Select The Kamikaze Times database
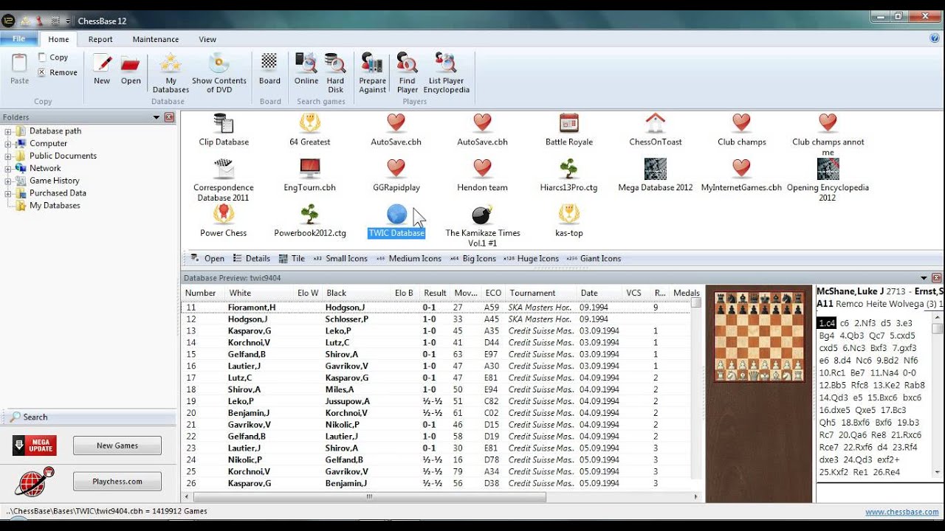This screenshot has width=945, height=531. click(x=483, y=226)
